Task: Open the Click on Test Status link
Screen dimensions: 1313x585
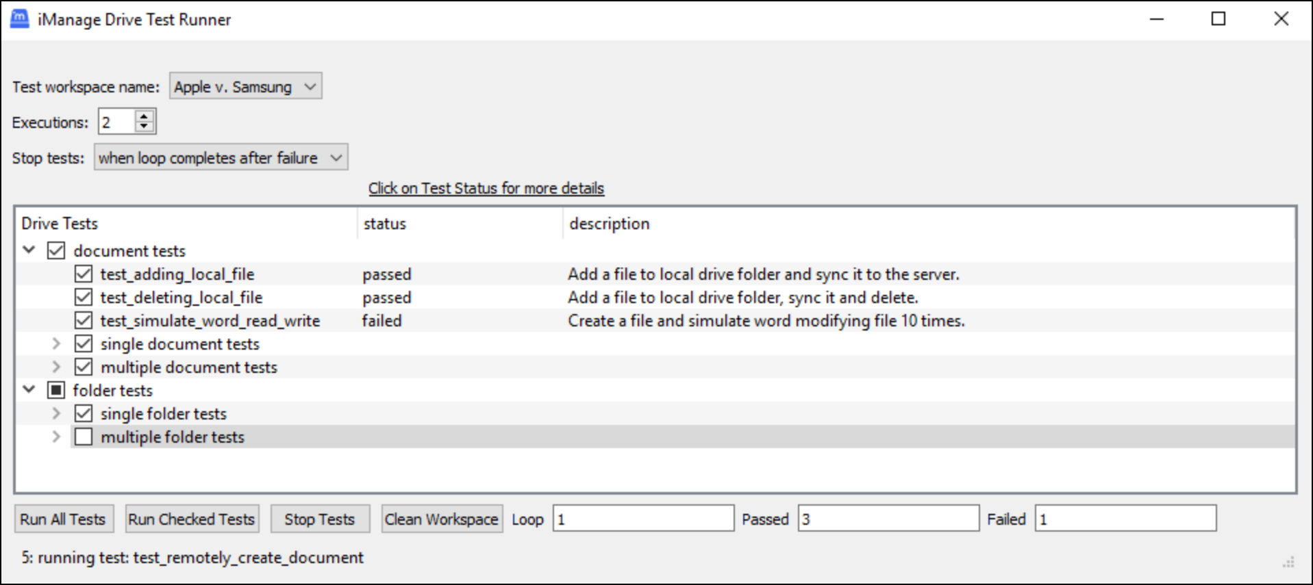Action: (x=486, y=188)
